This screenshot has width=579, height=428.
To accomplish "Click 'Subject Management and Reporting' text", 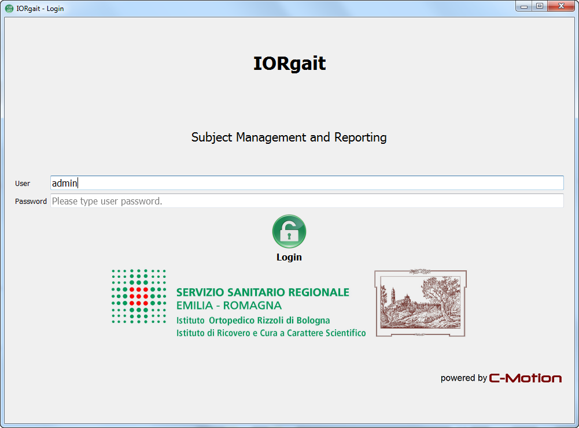I will coord(289,137).
